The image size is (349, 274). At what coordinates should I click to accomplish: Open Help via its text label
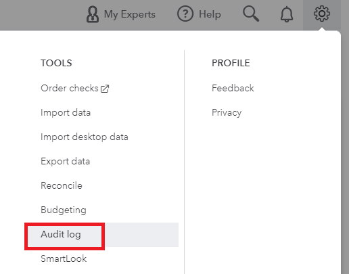click(210, 14)
